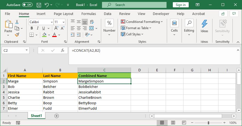242x126 pixels.
Task: Click the Increase Indent icon
Action: pos(79,35)
